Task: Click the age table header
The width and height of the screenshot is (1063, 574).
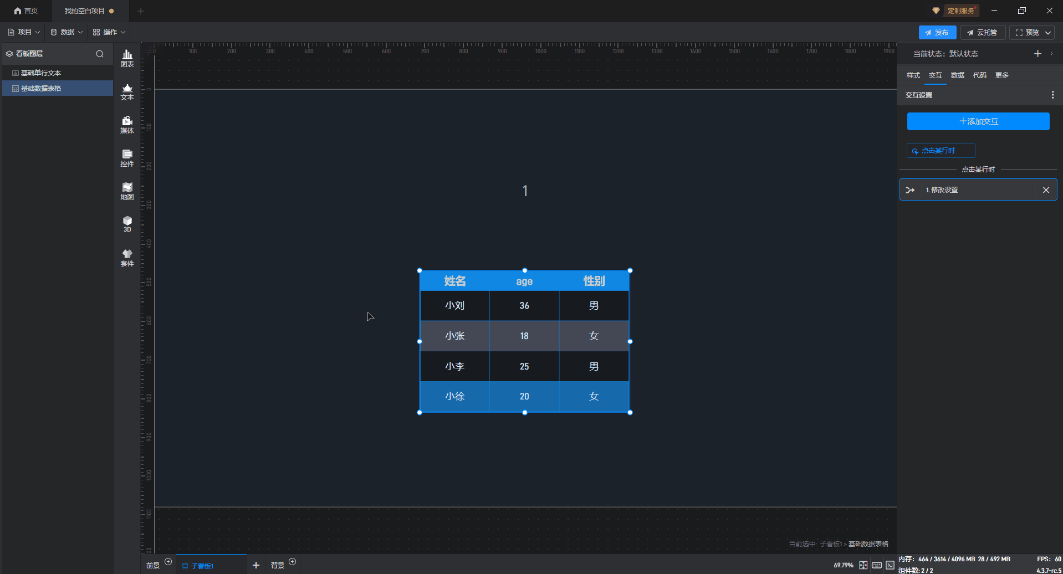Action: click(x=524, y=281)
